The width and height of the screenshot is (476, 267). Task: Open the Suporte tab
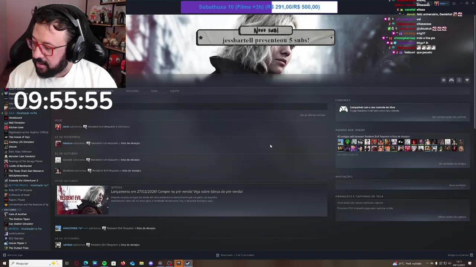point(174,91)
